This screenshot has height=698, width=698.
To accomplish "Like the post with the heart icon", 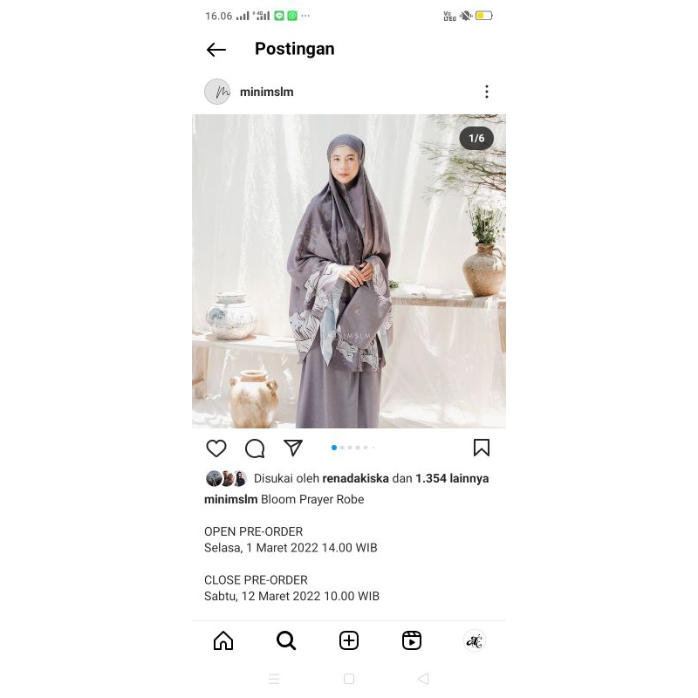I will pyautogui.click(x=216, y=448).
